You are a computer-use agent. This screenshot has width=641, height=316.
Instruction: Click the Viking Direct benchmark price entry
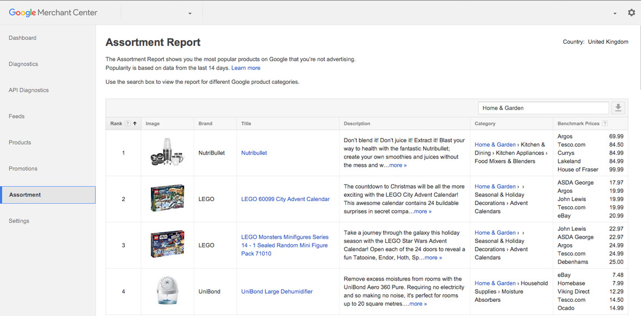coord(590,291)
